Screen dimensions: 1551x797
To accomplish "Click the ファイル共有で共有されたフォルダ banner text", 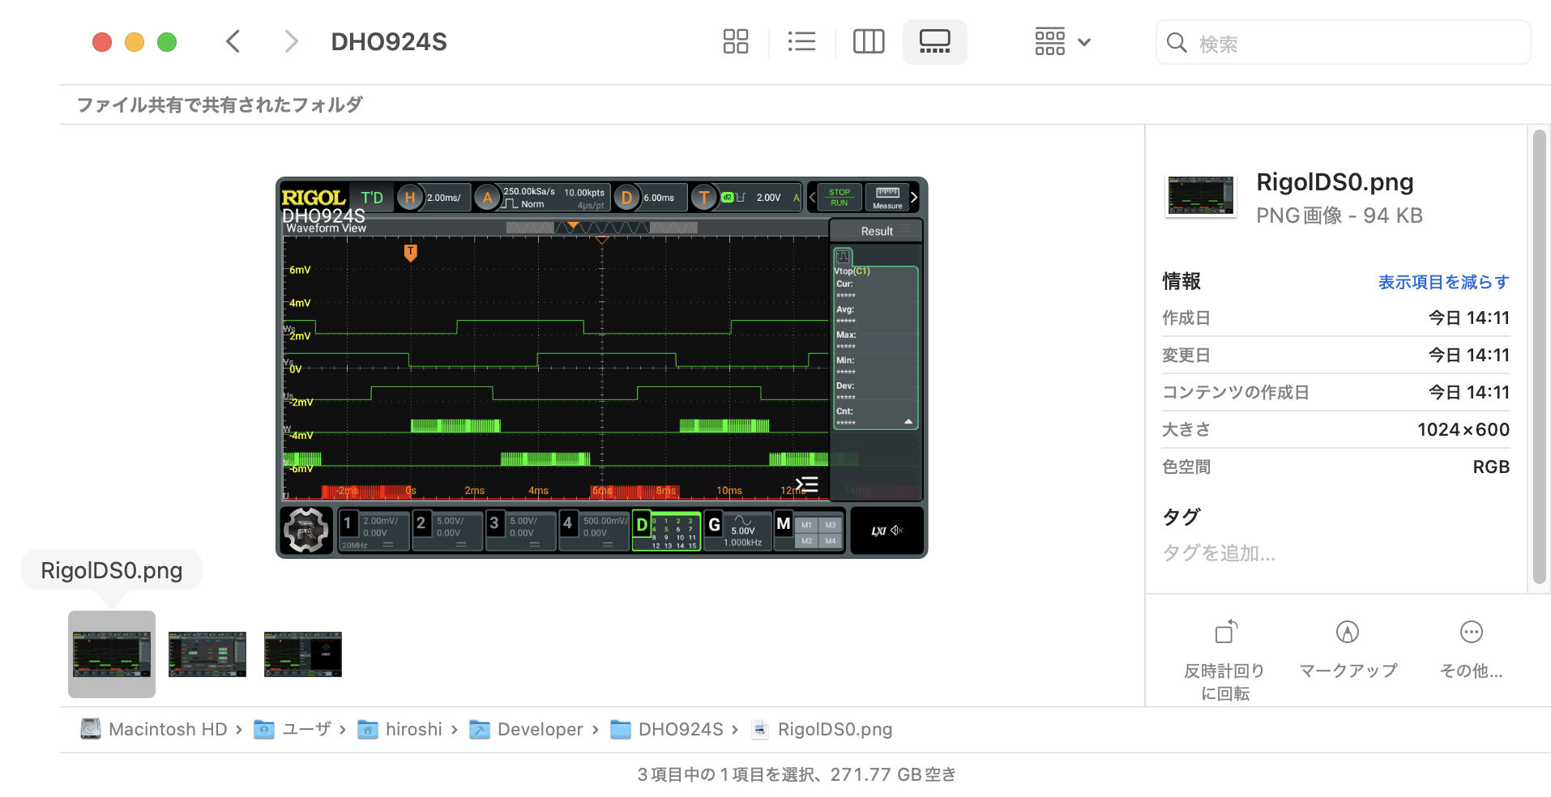I will tap(220, 104).
